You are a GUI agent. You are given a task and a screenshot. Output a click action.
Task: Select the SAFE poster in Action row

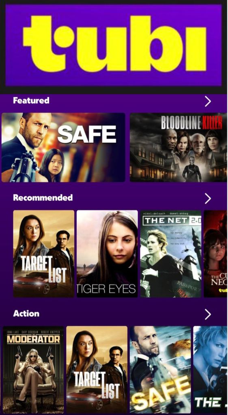pos(160,370)
